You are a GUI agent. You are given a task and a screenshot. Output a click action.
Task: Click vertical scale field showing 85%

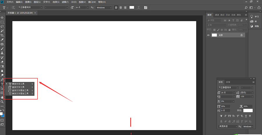click(226, 106)
